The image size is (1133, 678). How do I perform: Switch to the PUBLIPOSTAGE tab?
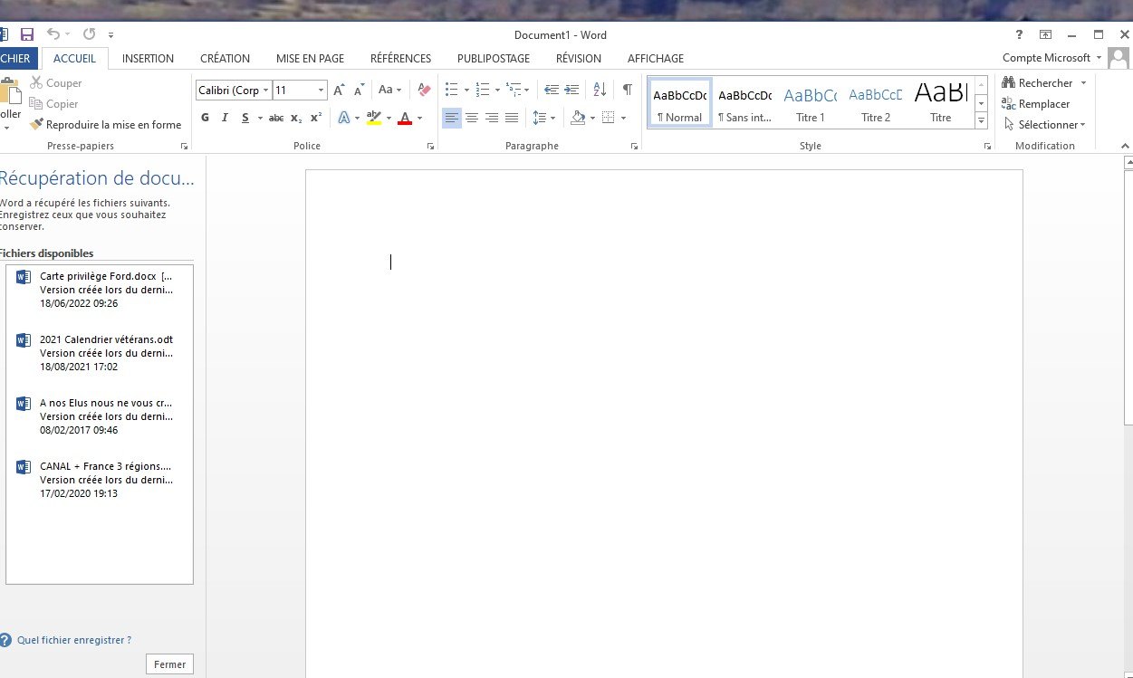(494, 58)
